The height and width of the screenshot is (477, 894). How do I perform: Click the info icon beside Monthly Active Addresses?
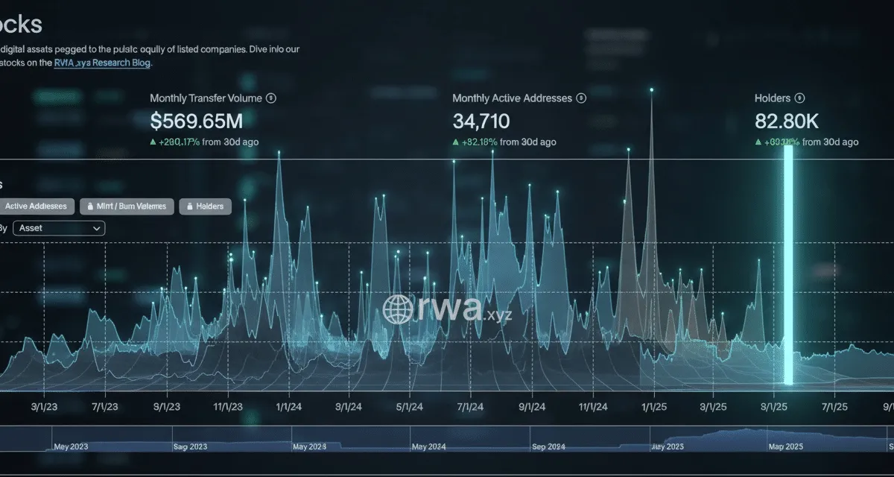[x=581, y=98]
